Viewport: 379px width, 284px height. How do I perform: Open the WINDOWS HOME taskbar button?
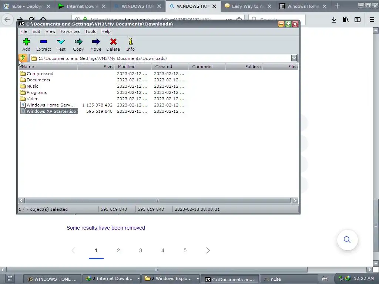click(x=52, y=279)
